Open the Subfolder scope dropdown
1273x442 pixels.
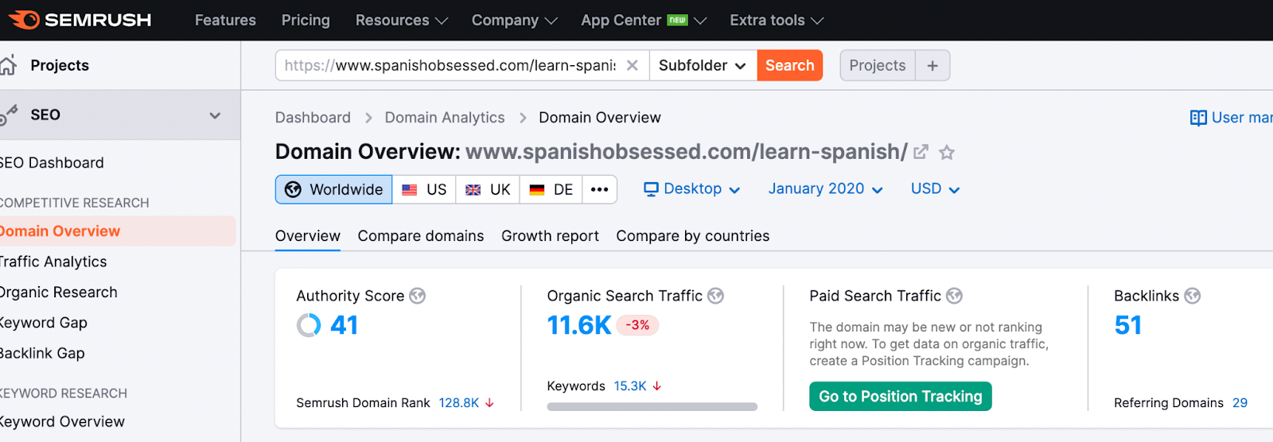(x=703, y=65)
